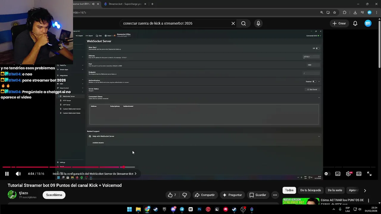The image size is (381, 214).
Task: Open options menu for suggested video
Action: (368, 201)
